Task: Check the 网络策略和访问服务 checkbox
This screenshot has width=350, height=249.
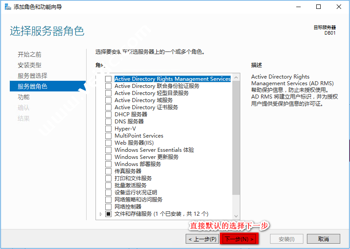Action: (x=108, y=200)
